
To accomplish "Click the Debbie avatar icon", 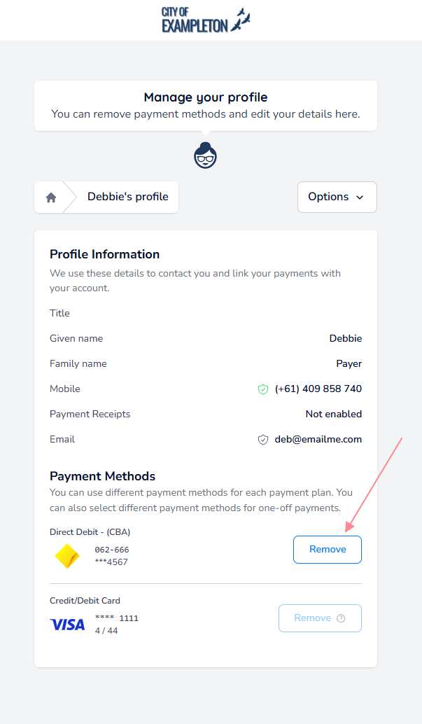I will pyautogui.click(x=205, y=155).
